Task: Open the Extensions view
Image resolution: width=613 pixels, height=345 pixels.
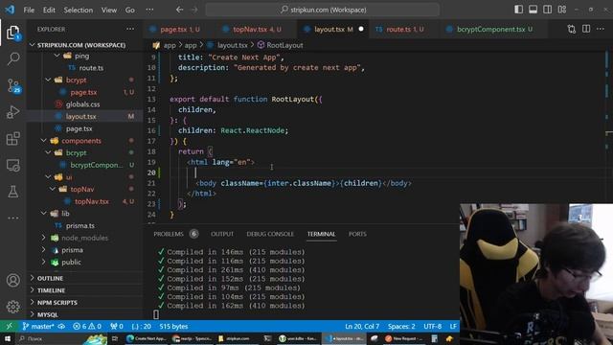Action: tap(12, 138)
